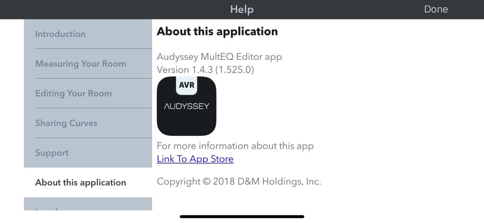The width and height of the screenshot is (484, 223).
Task: Click the AVR badge on app icon
Action: [187, 85]
